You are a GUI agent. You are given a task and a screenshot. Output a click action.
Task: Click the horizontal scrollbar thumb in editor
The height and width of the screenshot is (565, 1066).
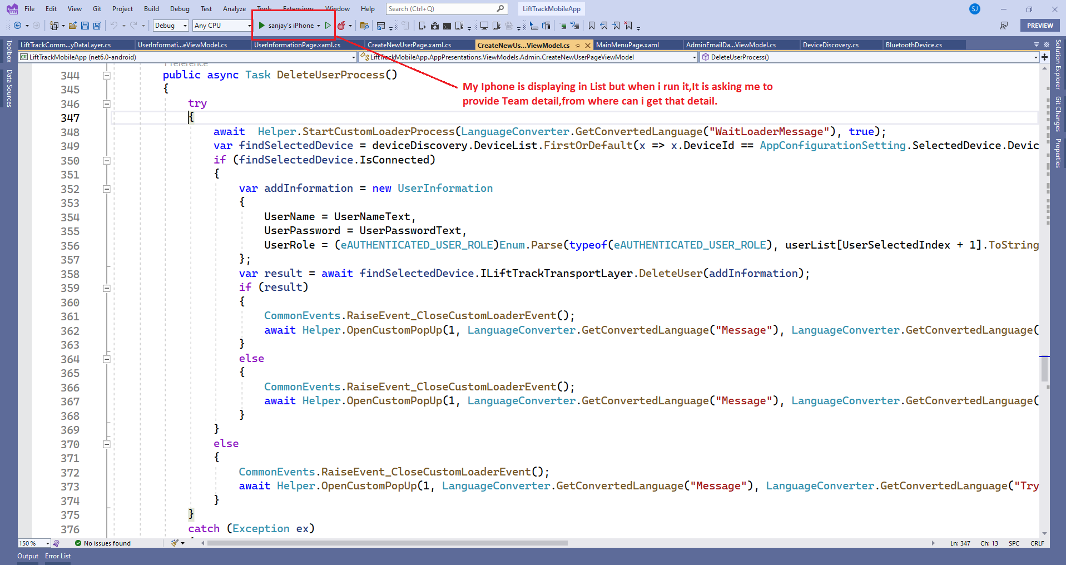point(388,543)
